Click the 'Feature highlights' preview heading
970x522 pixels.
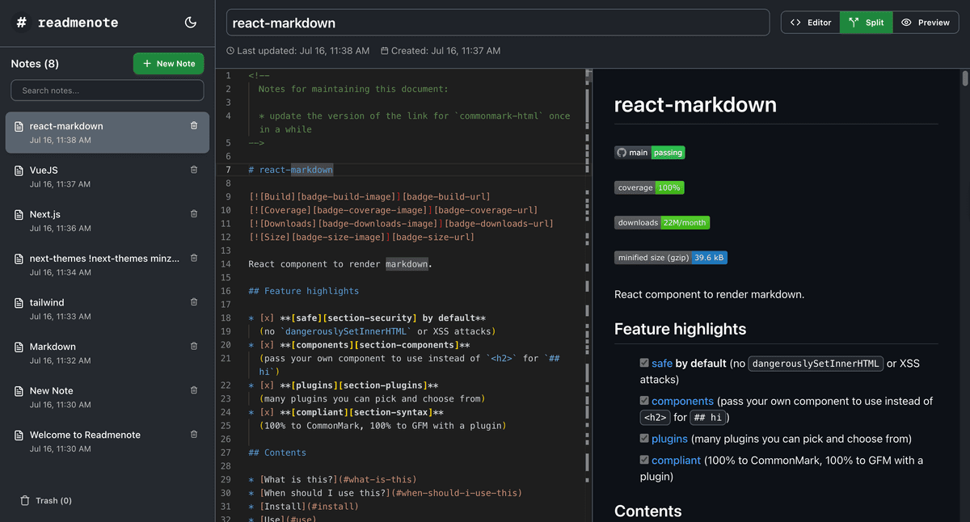pos(680,329)
